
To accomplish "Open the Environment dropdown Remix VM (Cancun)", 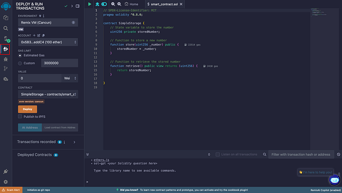I will (x=48, y=22).
